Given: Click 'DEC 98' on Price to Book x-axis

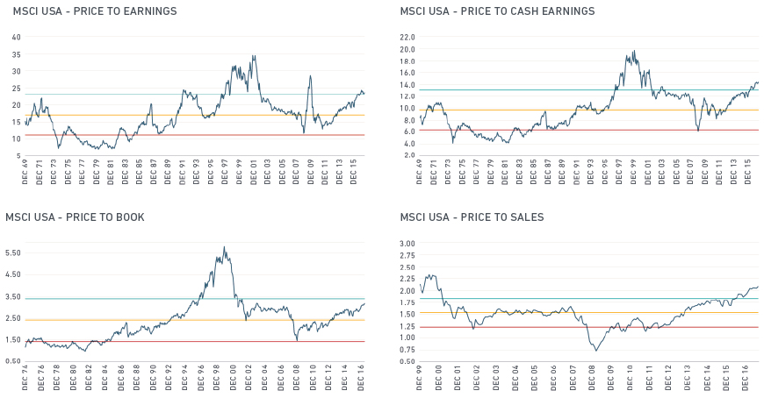Looking at the screenshot, I should pos(217,378).
